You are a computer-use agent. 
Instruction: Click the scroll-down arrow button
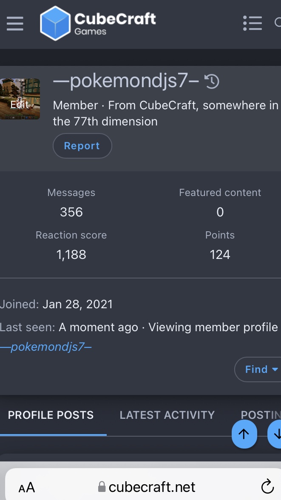point(275,434)
